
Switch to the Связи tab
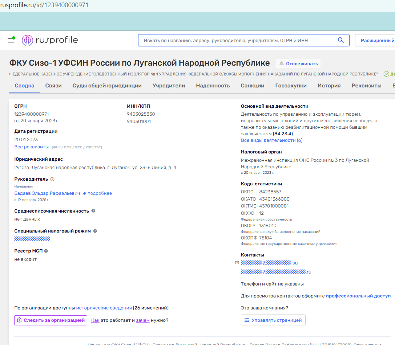pos(53,86)
